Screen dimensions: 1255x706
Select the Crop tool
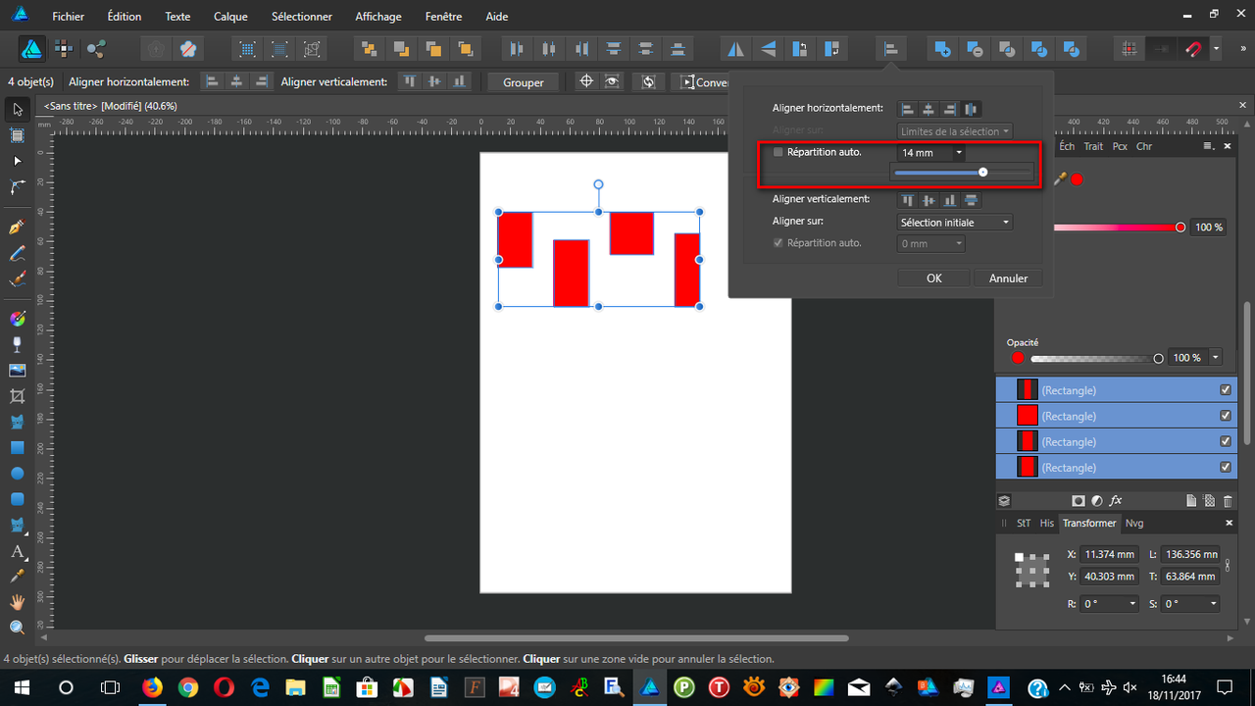(x=17, y=396)
